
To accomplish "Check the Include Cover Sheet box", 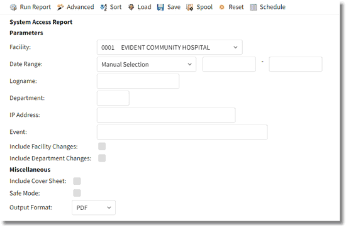I will click(x=77, y=181).
